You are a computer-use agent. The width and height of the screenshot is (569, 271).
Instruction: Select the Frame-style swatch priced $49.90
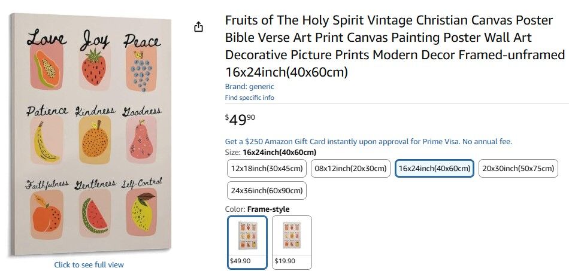[247, 242]
